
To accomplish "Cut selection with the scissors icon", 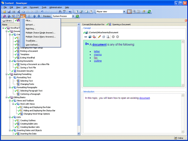I will coord(19,12).
